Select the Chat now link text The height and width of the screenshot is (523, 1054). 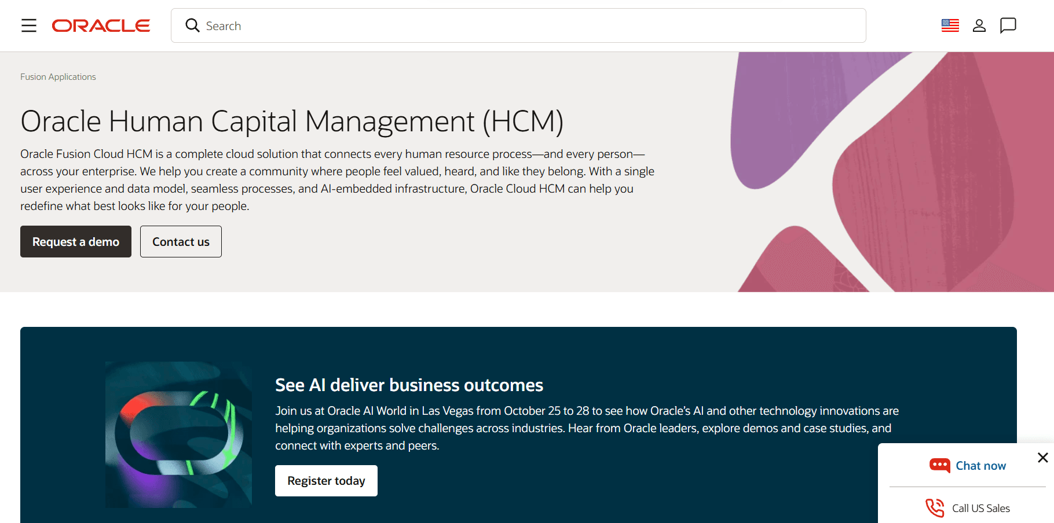[980, 466]
